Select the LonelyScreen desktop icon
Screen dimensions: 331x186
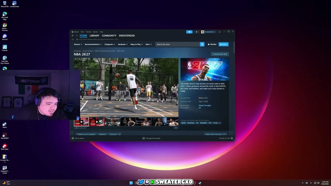[x=14, y=4]
